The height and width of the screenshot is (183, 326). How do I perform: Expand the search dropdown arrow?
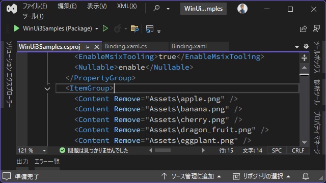coord(168,9)
